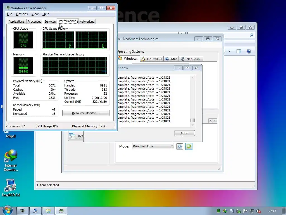Select the Mac tab in EasyBCD
The image size is (286, 215).
(171, 59)
